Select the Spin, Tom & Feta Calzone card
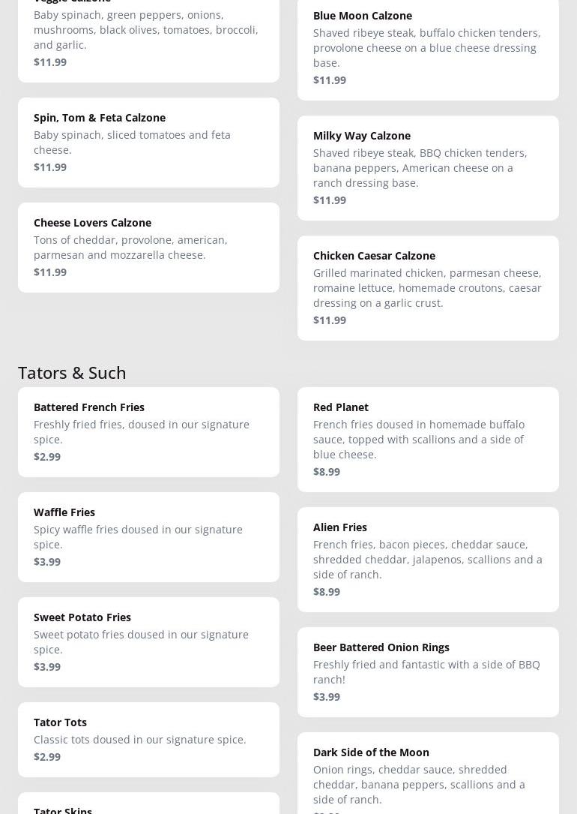Image resolution: width=577 pixels, height=814 pixels. [x=149, y=143]
